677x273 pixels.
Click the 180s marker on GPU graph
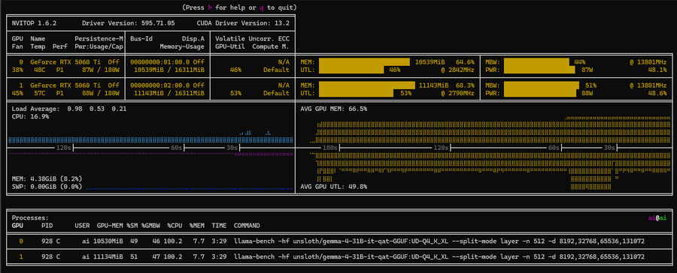[330, 147]
